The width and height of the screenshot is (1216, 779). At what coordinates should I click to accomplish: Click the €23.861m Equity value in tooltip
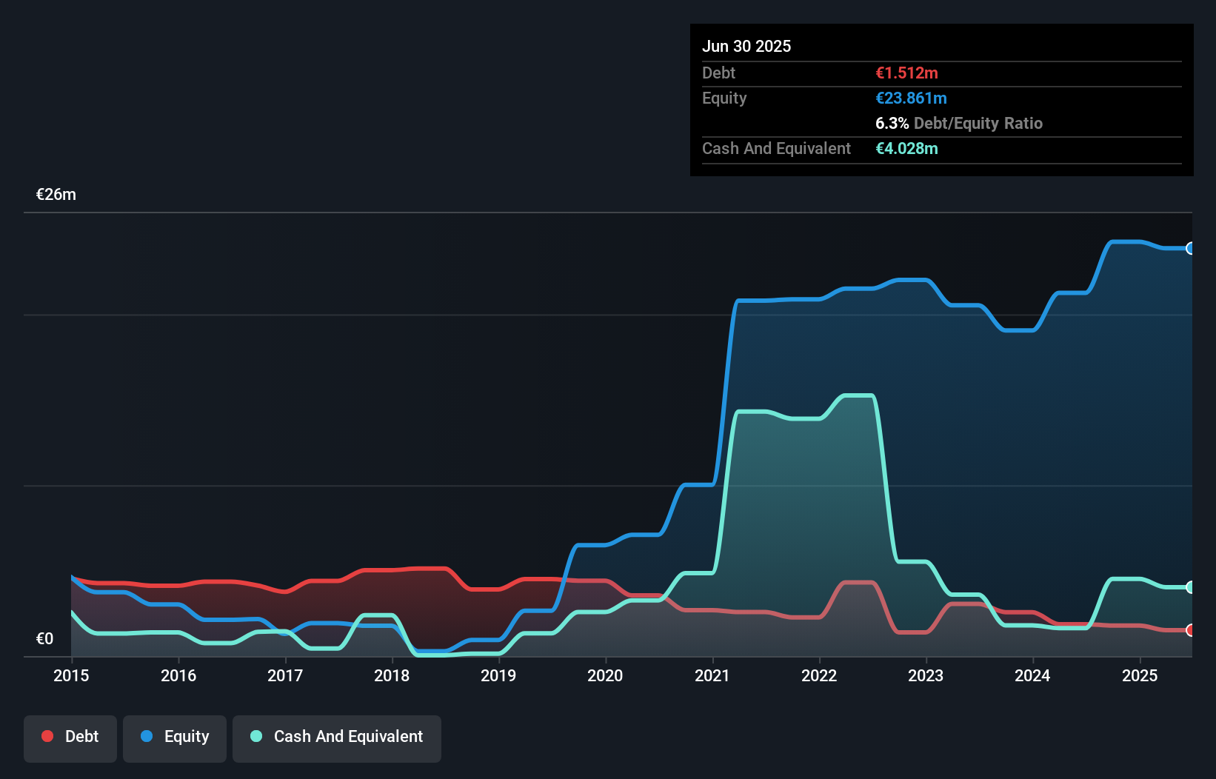(911, 98)
